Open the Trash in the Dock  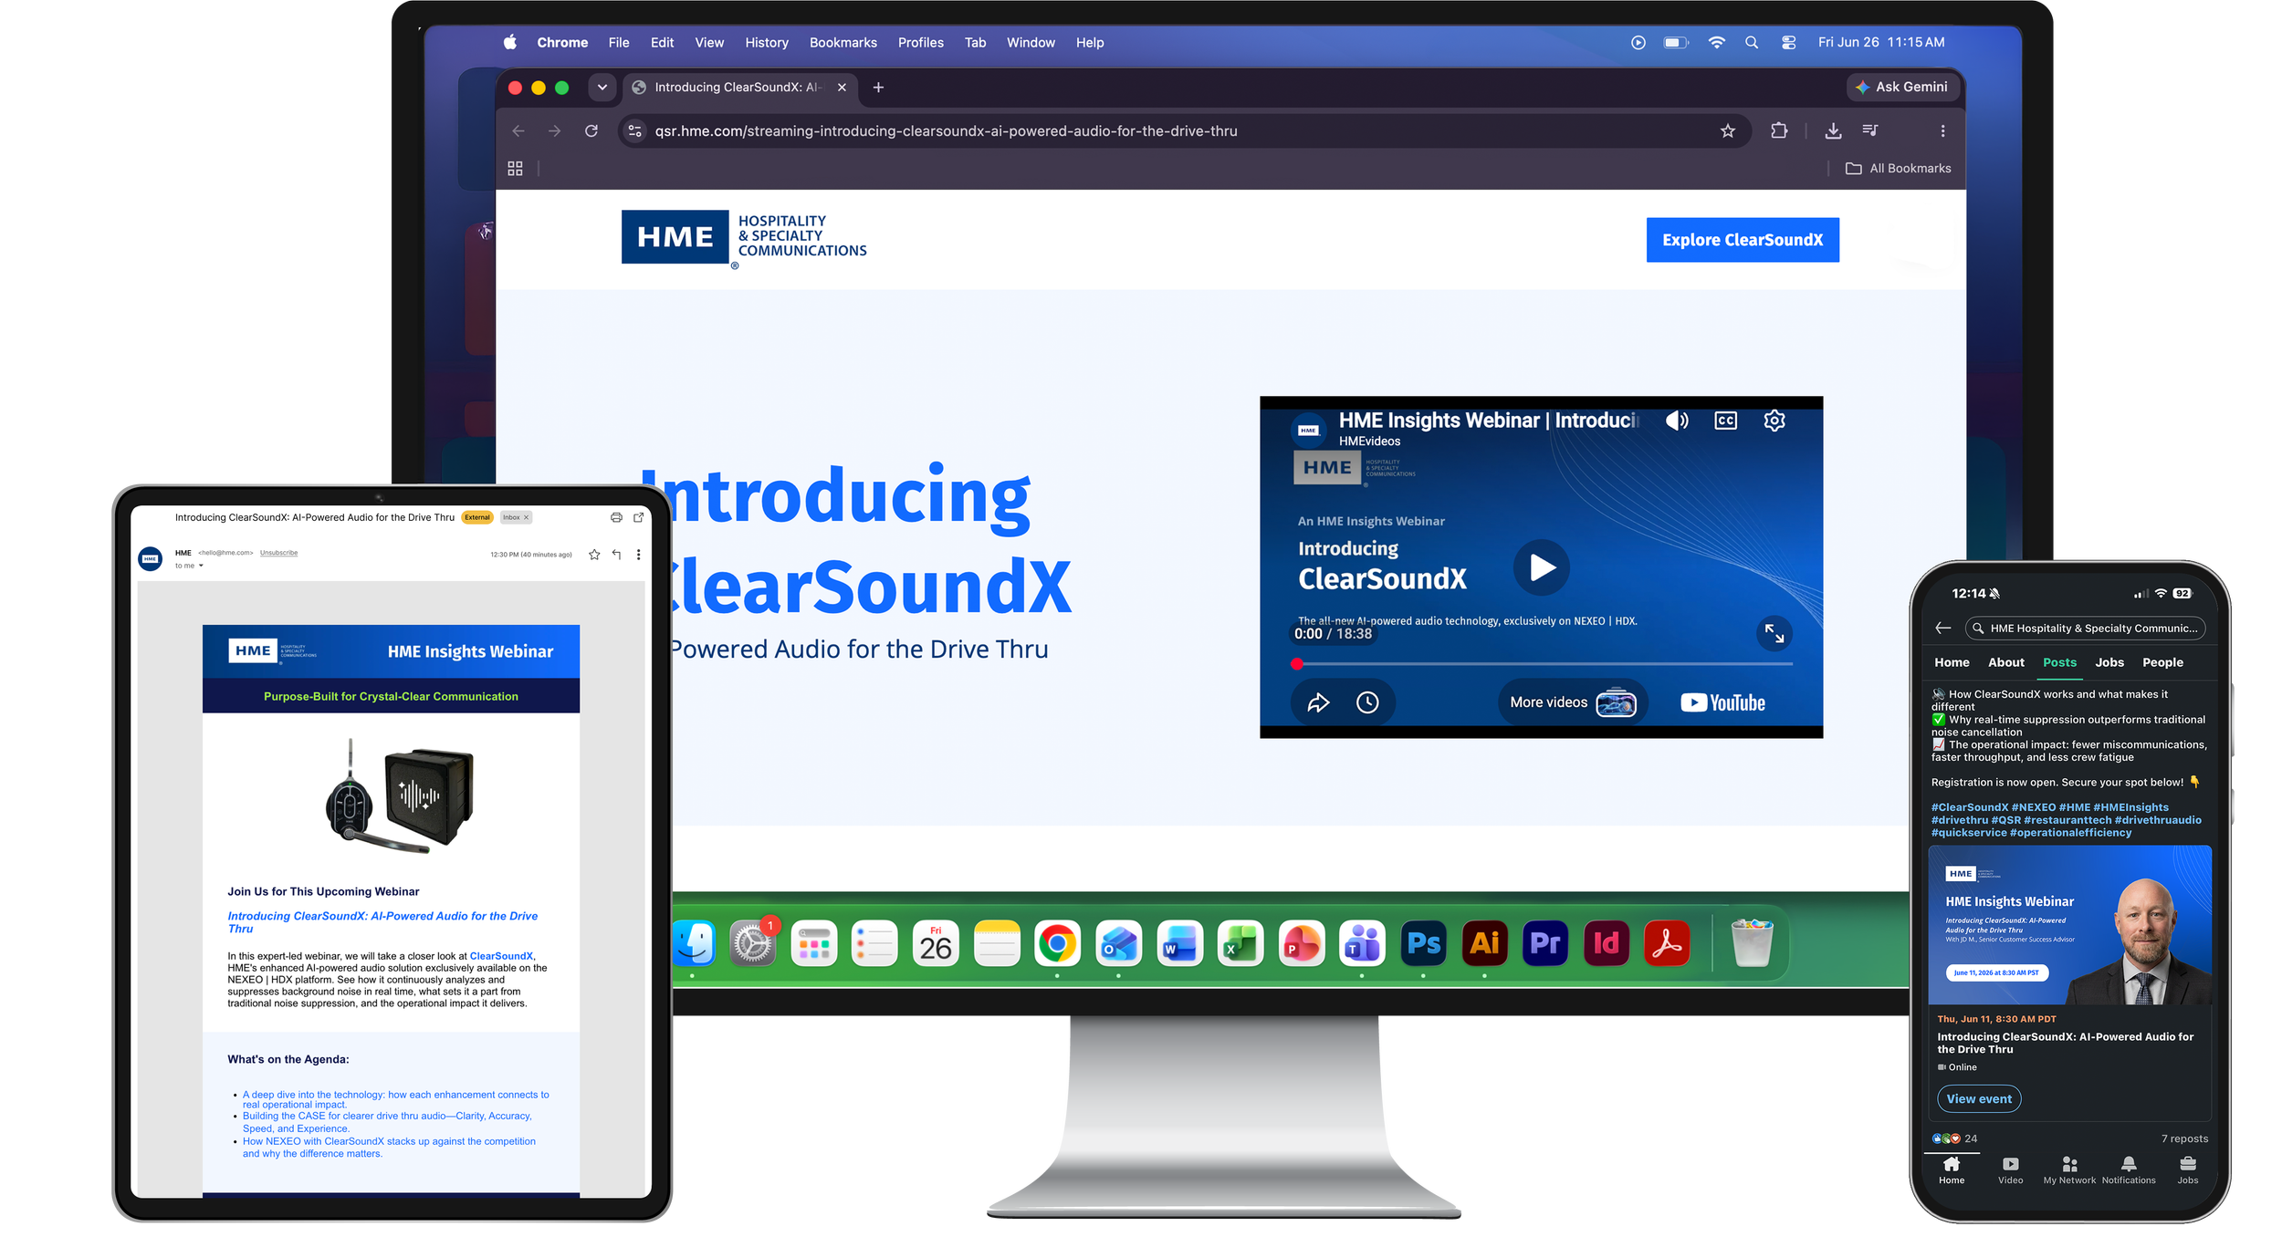[1752, 942]
